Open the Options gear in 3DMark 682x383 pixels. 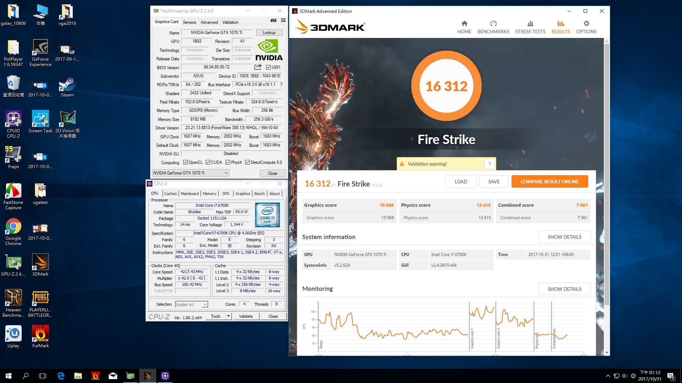point(586,23)
